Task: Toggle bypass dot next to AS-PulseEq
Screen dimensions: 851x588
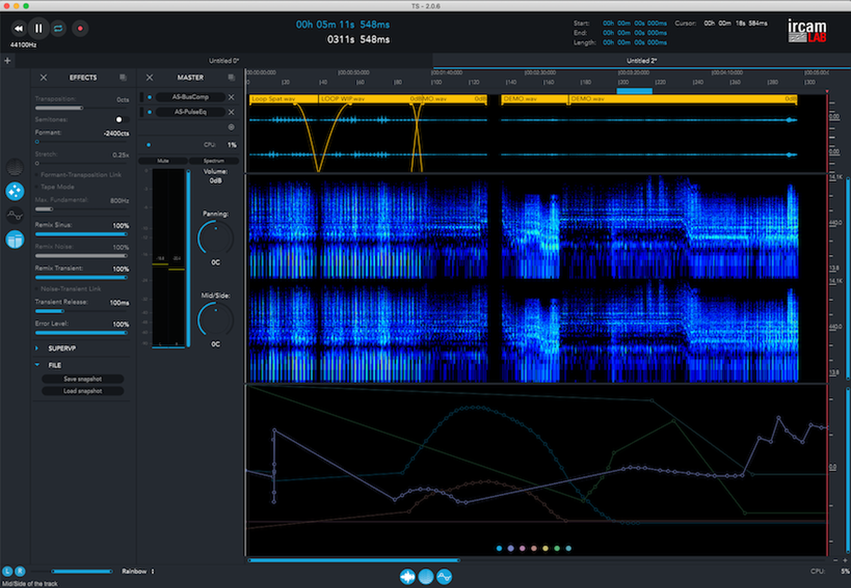Action: [x=150, y=112]
